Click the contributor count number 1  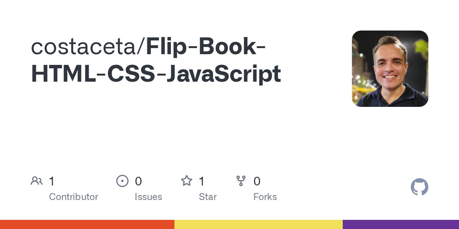click(52, 181)
